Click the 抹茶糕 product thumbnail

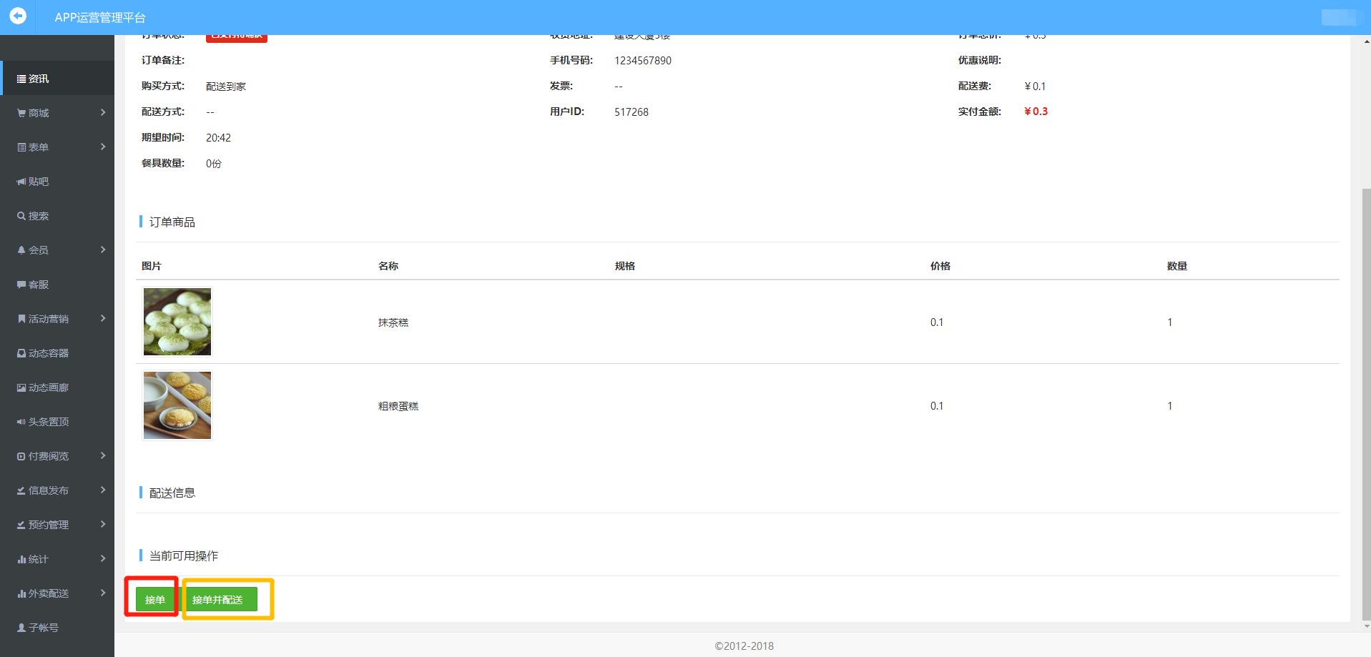pyautogui.click(x=177, y=322)
